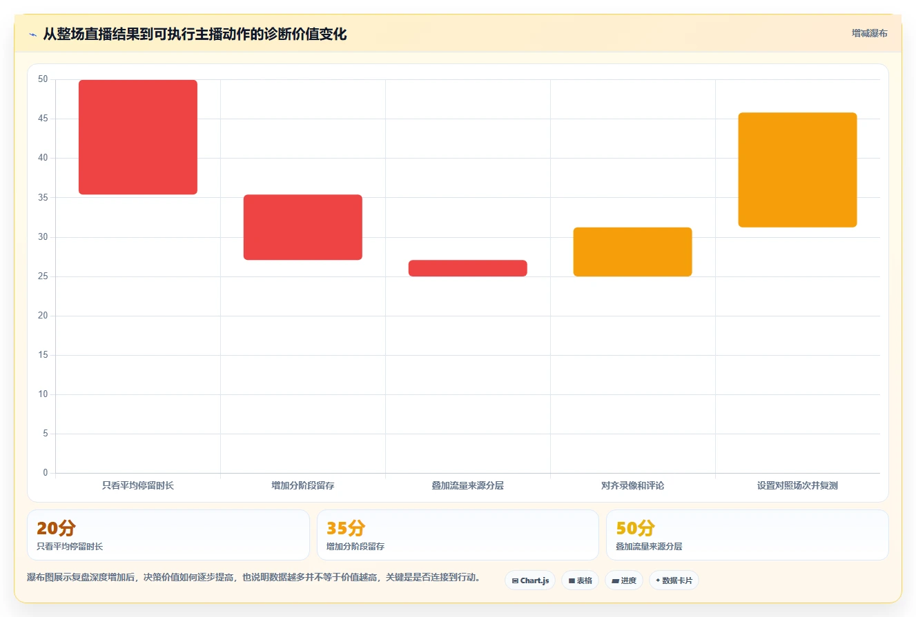Screen dimensions: 916x617
Task: Click 叠加流量来源分层 caption in 50分 card
Action: [649, 547]
